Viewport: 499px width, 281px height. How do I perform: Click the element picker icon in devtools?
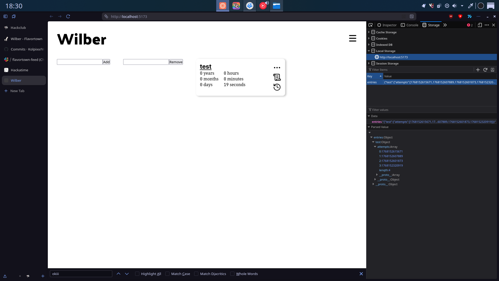pos(371,25)
